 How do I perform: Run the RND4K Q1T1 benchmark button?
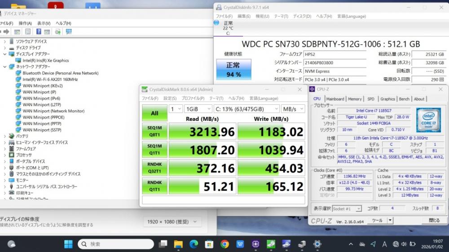click(154, 186)
